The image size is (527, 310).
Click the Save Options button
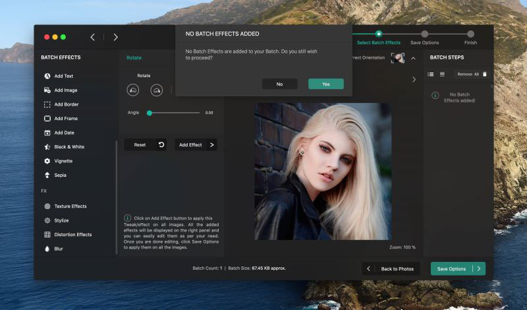(x=458, y=268)
